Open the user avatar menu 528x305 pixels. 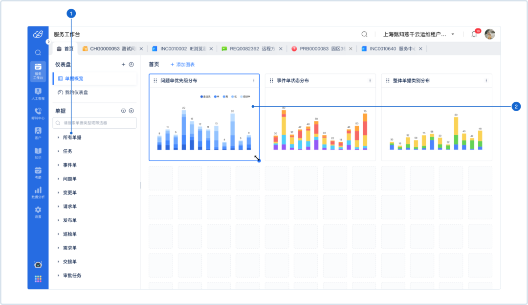point(489,34)
